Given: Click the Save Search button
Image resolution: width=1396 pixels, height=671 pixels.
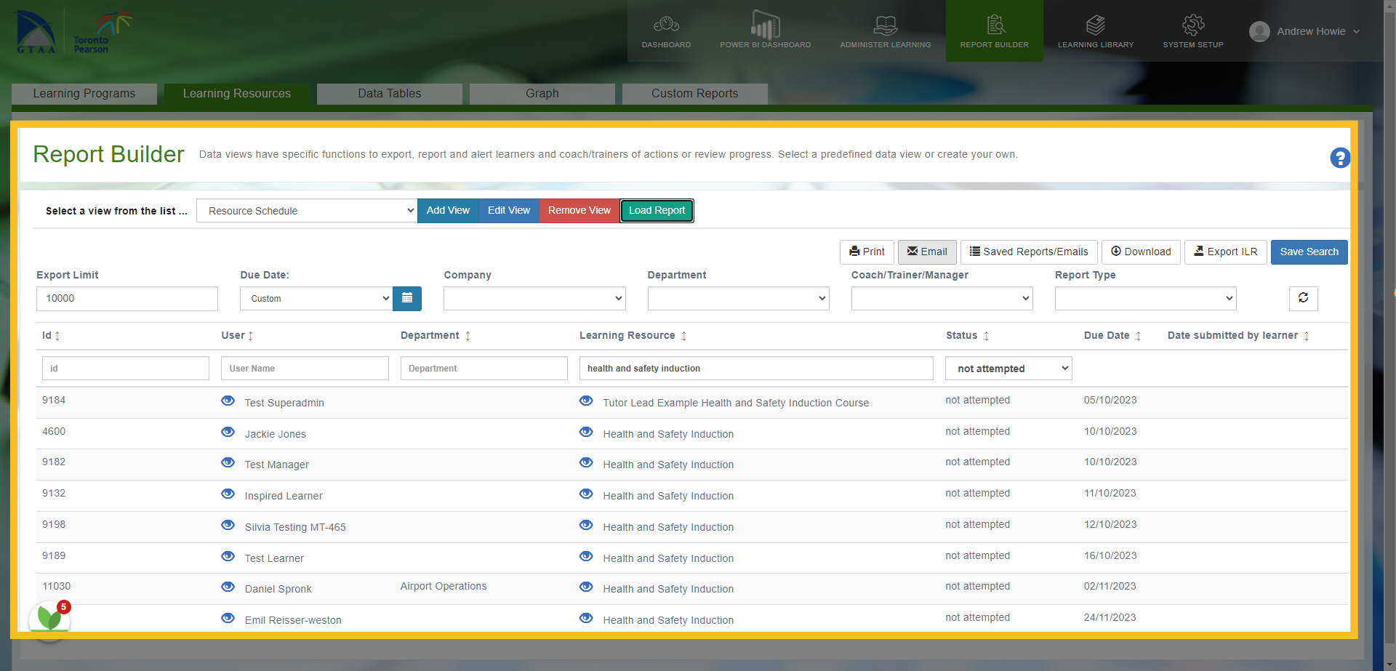Looking at the screenshot, I should [x=1309, y=252].
